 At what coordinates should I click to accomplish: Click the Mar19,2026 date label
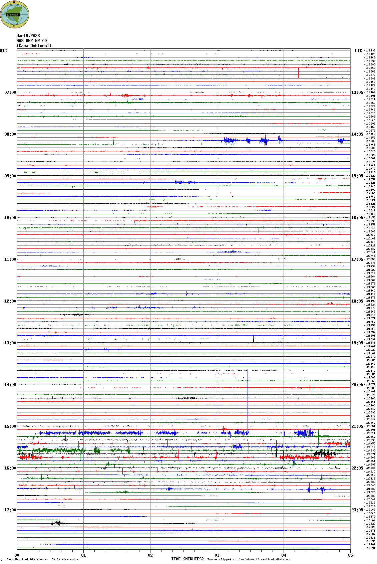pyautogui.click(x=28, y=36)
